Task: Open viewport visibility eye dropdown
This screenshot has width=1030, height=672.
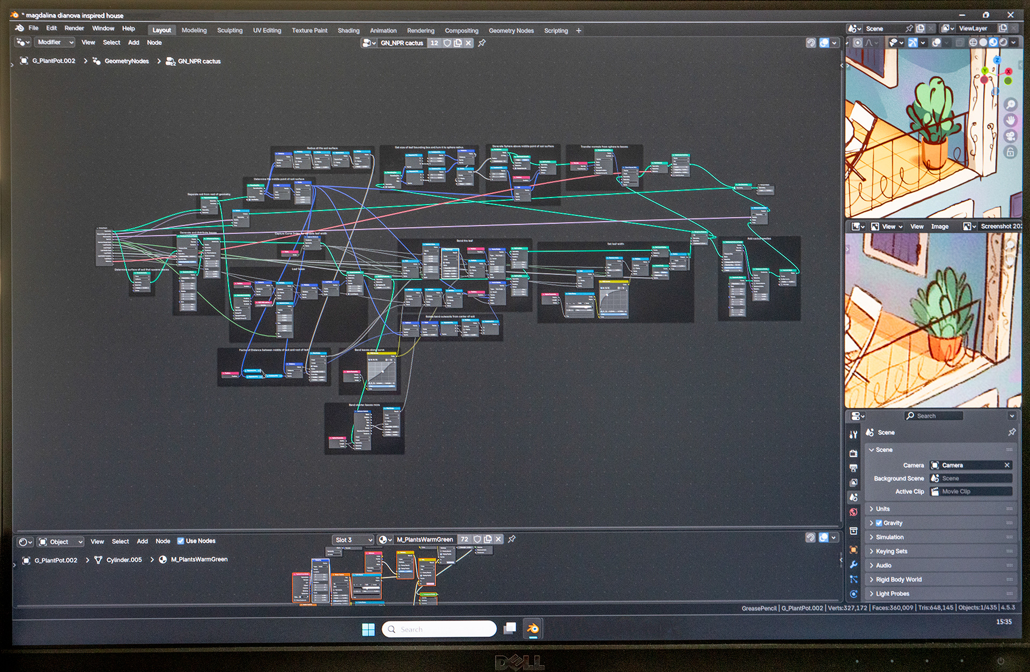Action: click(896, 42)
